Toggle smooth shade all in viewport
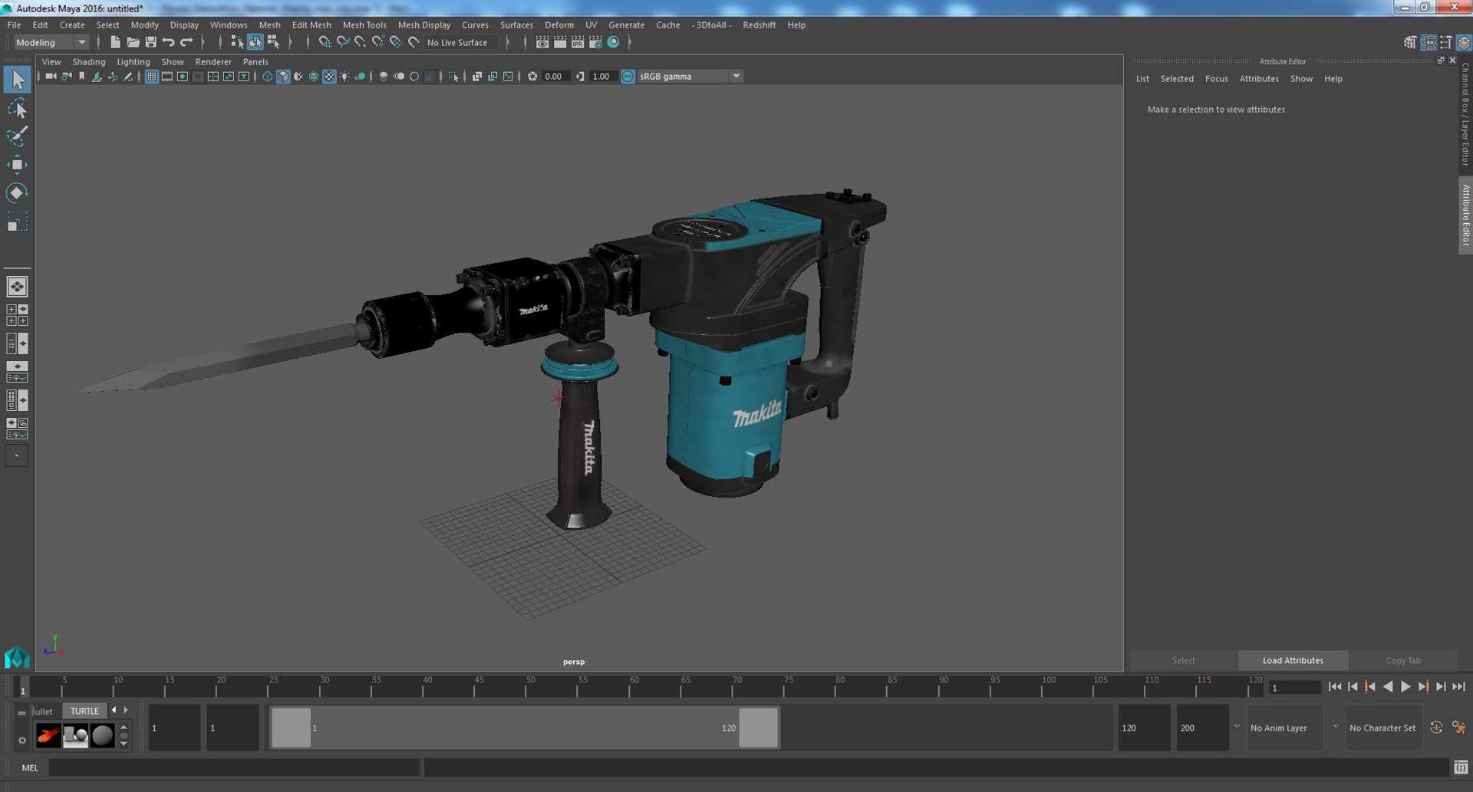The width and height of the screenshot is (1473, 792). (283, 77)
